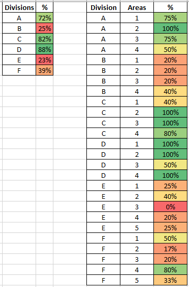Select the 82% cell for Division C

(x=45, y=39)
